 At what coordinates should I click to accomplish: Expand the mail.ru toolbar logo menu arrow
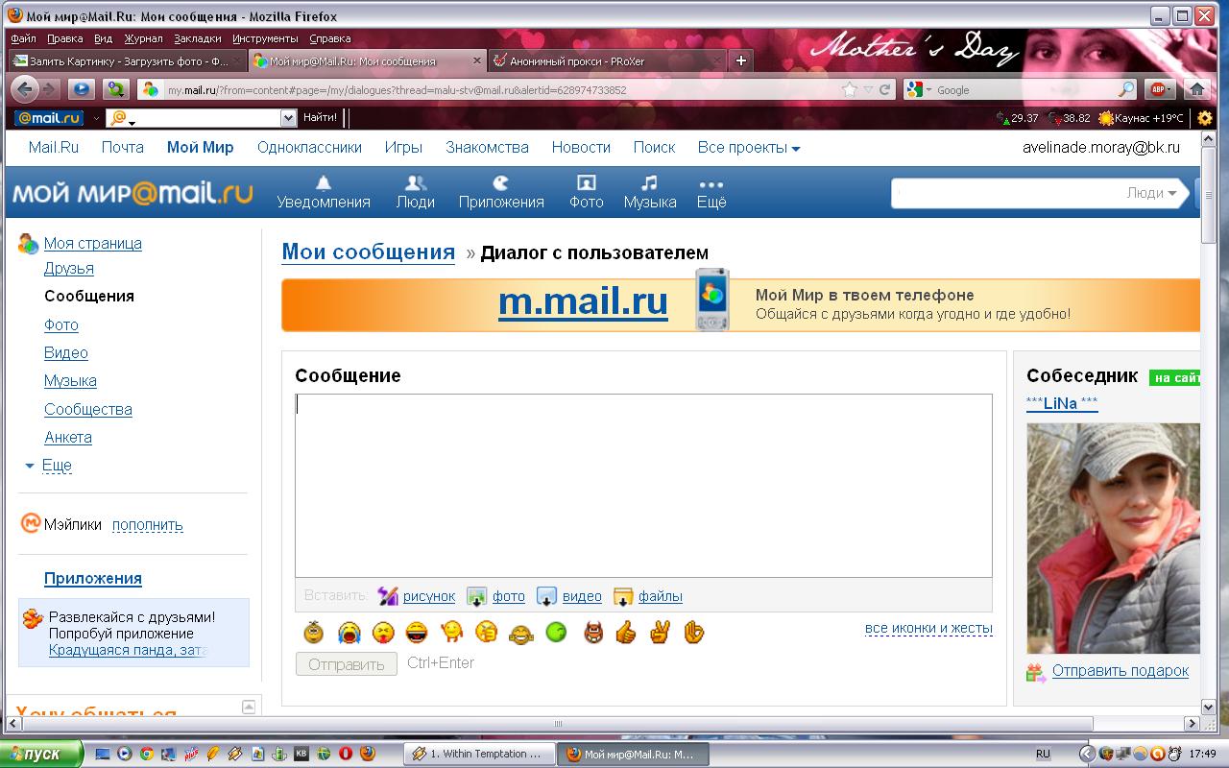[x=96, y=118]
